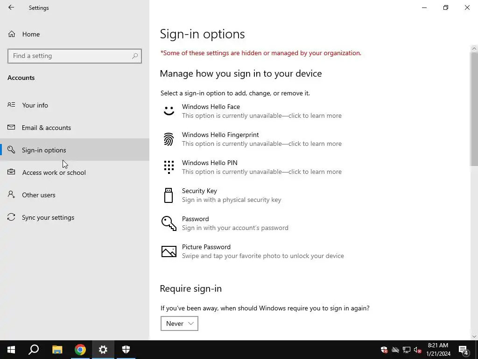Click the search magnifier in Find a setting

[x=135, y=56]
